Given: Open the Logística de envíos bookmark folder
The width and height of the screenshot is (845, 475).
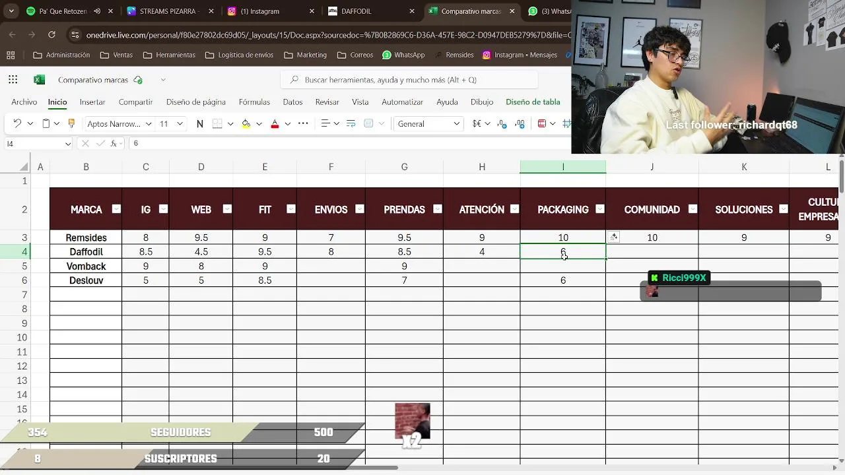Looking at the screenshot, I should (239, 55).
